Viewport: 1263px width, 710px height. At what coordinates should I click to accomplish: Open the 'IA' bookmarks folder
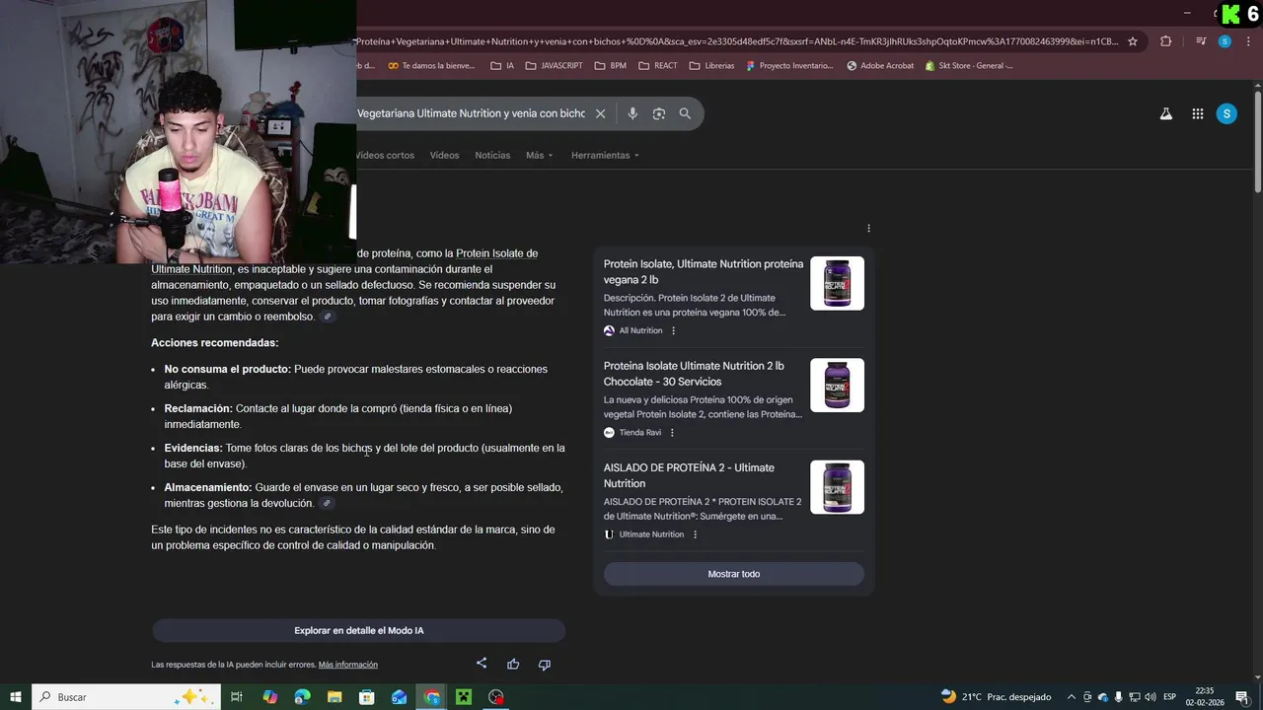pos(502,66)
